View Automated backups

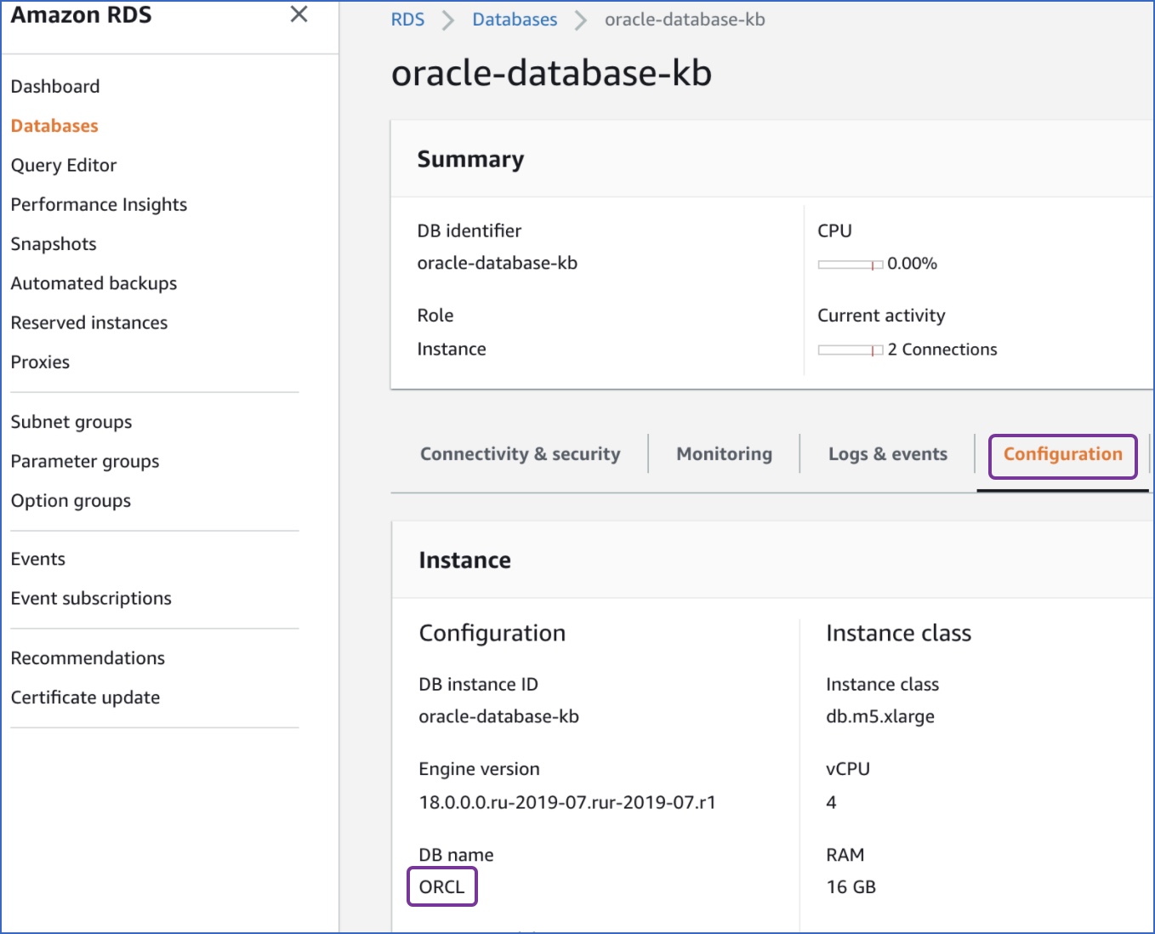94,283
